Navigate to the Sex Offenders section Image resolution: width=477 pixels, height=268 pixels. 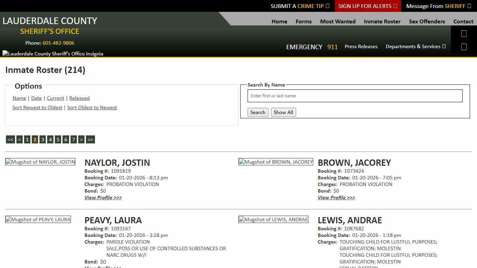tap(427, 21)
